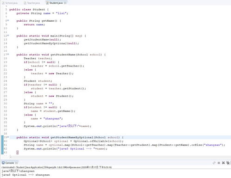This screenshot has height=178, width=231.
Task: Click the terminated Student Java Application status line
Action: coord(56,167)
